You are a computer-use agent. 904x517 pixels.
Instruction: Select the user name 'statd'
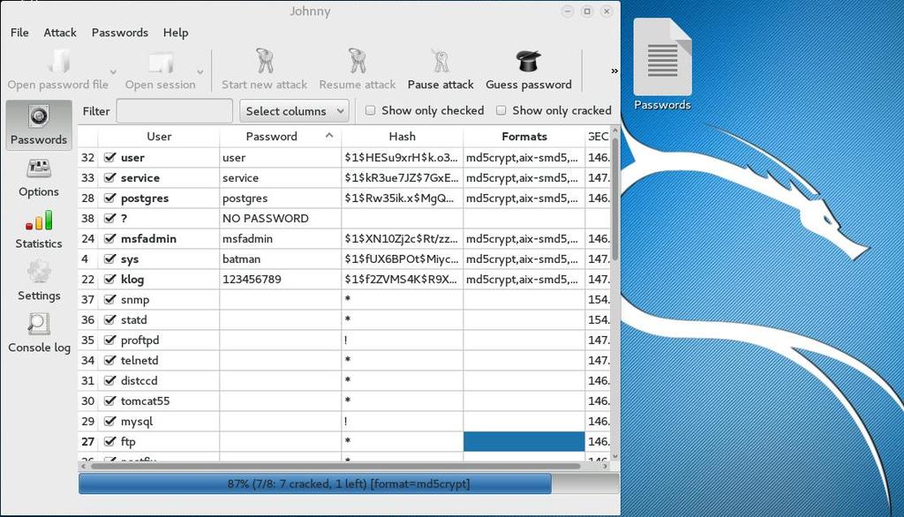(133, 319)
